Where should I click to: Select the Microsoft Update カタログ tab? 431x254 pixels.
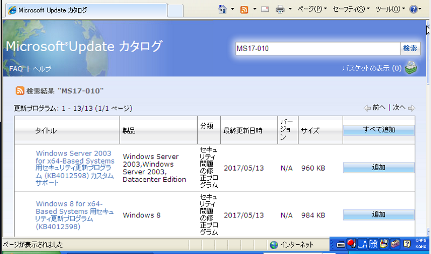(86, 10)
